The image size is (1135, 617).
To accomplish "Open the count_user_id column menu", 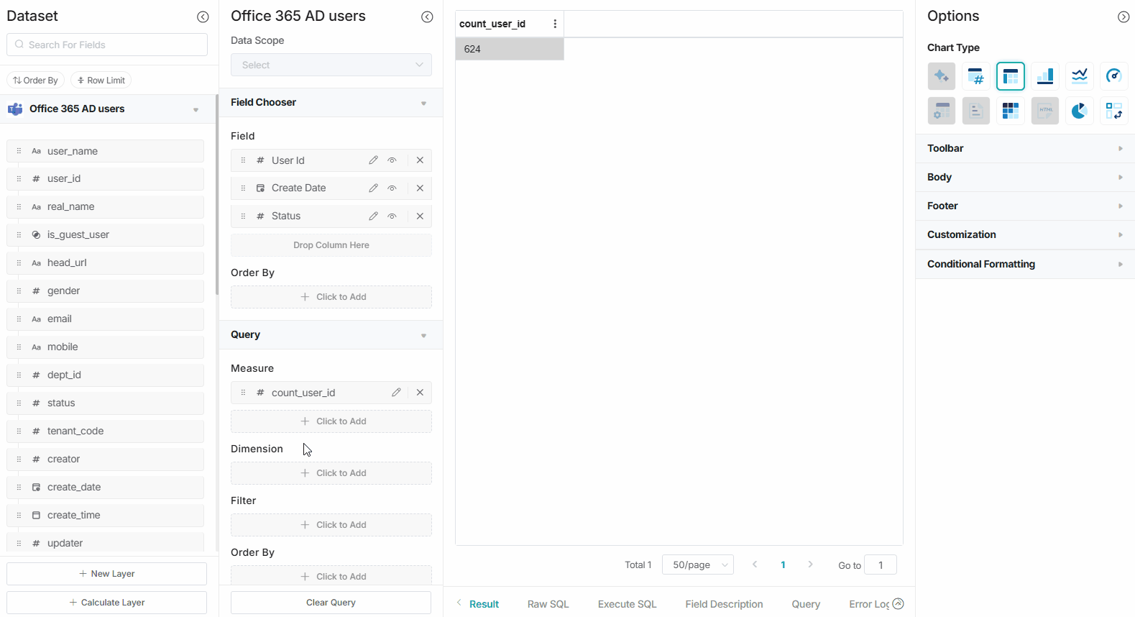I will coord(555,24).
